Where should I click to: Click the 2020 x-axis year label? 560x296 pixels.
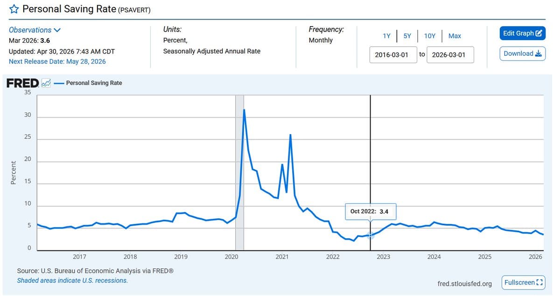[x=231, y=257]
